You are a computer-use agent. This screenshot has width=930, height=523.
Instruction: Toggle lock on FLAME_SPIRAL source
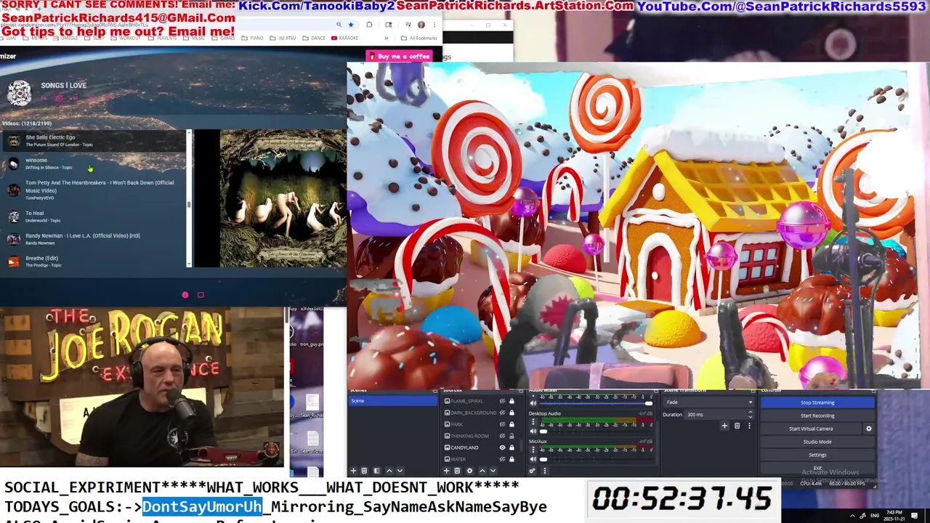click(x=511, y=401)
